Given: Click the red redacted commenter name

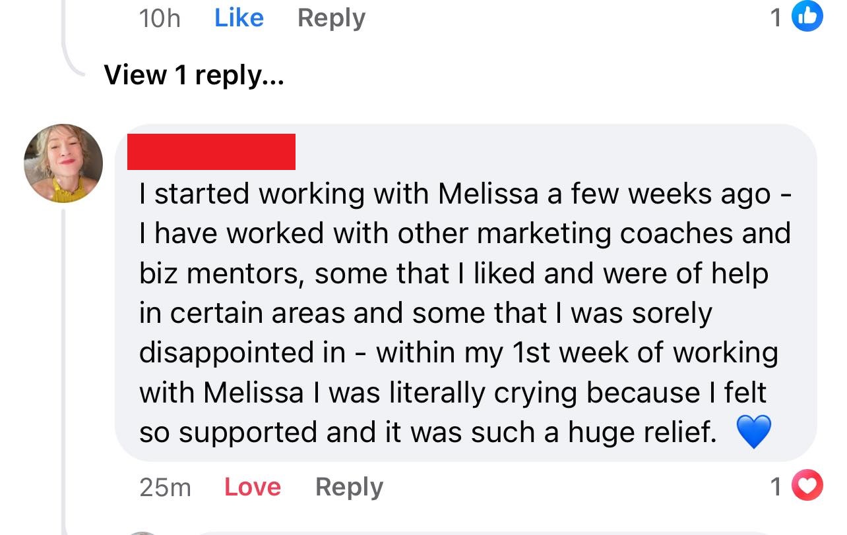Looking at the screenshot, I should click(211, 152).
